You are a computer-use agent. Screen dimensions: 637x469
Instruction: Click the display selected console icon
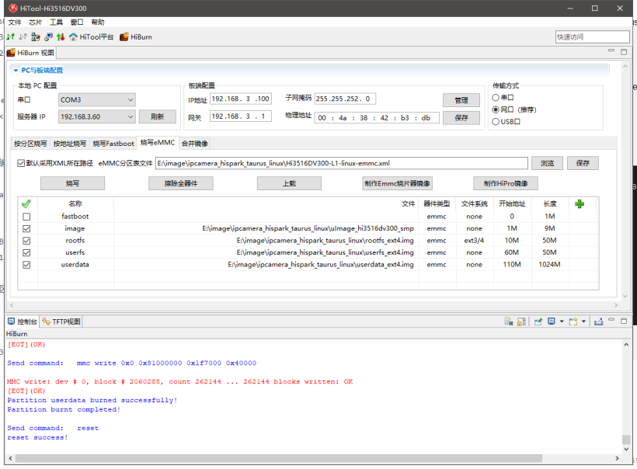click(552, 321)
